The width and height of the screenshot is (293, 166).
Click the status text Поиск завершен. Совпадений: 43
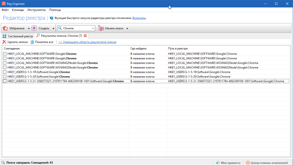click(x=30, y=163)
